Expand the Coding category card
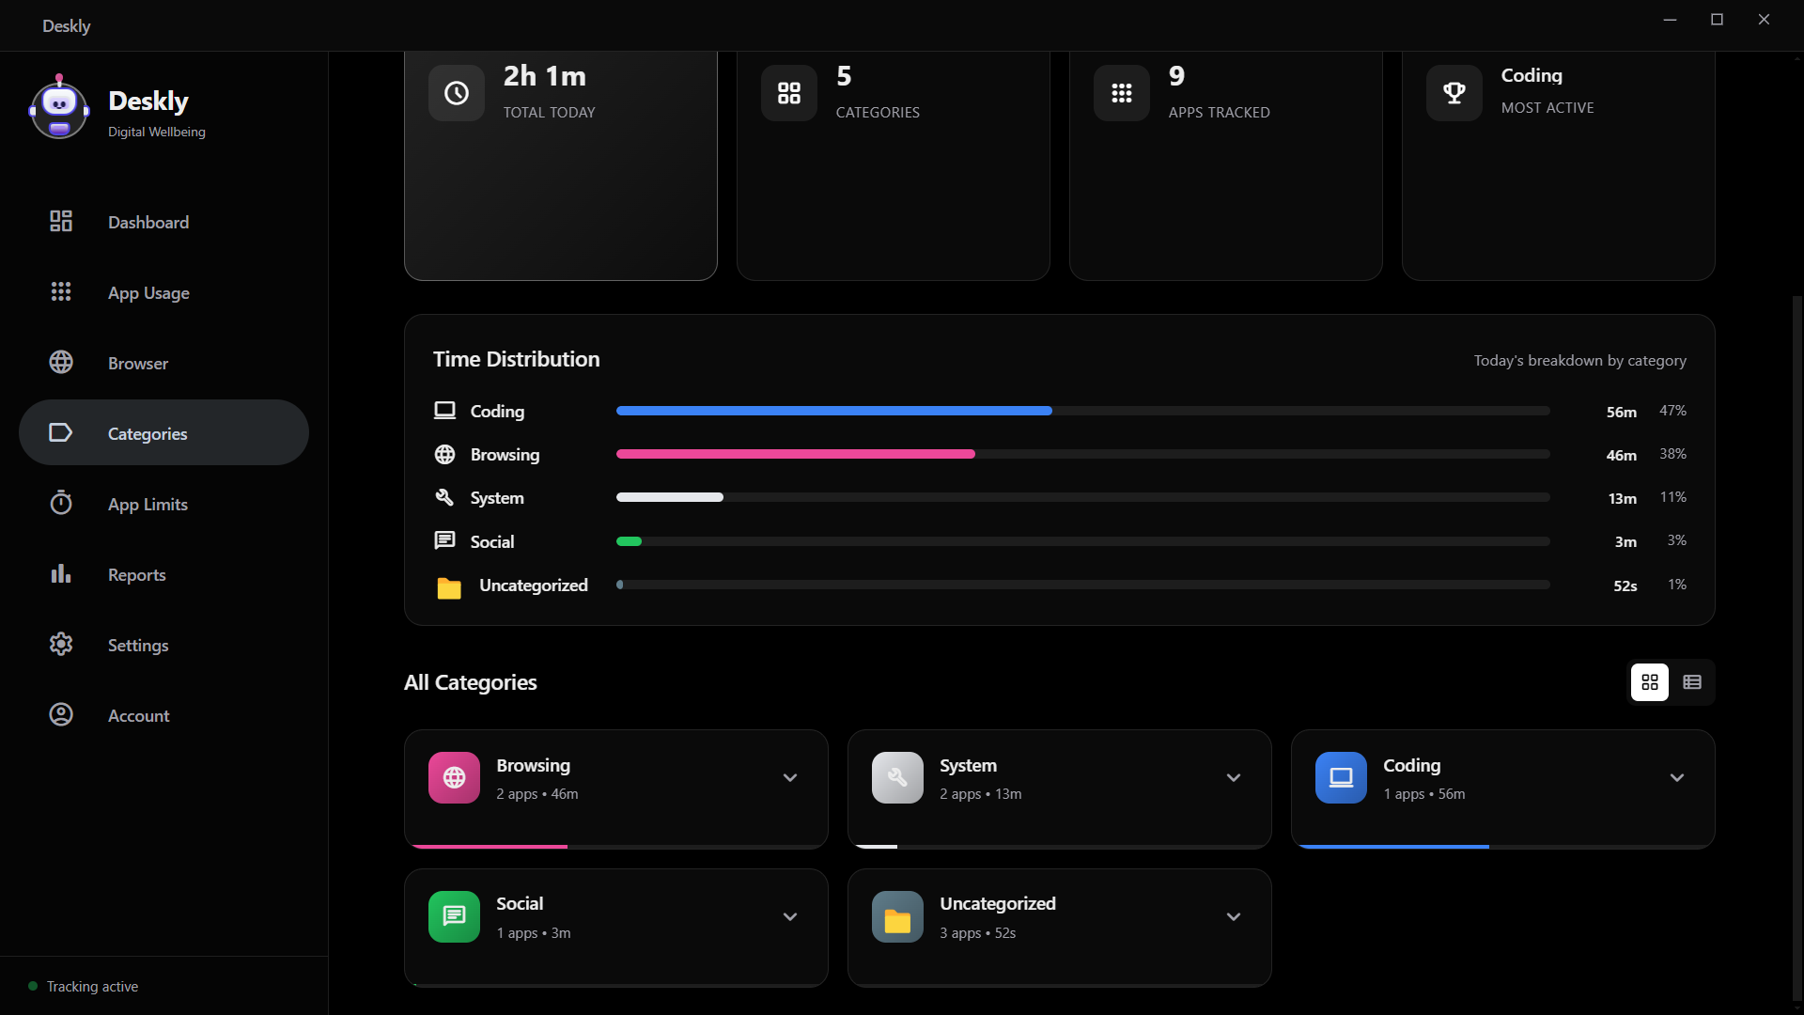Screen dimensions: 1804x1015 tap(1677, 778)
